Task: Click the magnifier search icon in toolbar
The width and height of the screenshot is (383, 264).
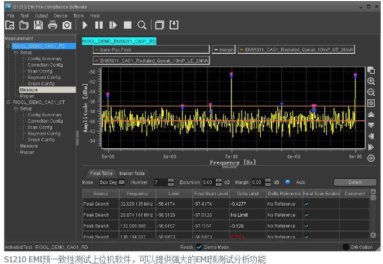Action: tap(142, 25)
